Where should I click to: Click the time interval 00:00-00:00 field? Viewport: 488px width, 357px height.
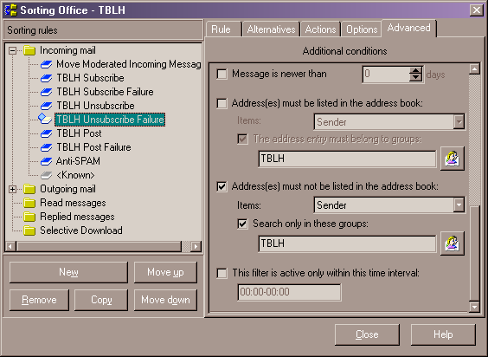point(289,292)
